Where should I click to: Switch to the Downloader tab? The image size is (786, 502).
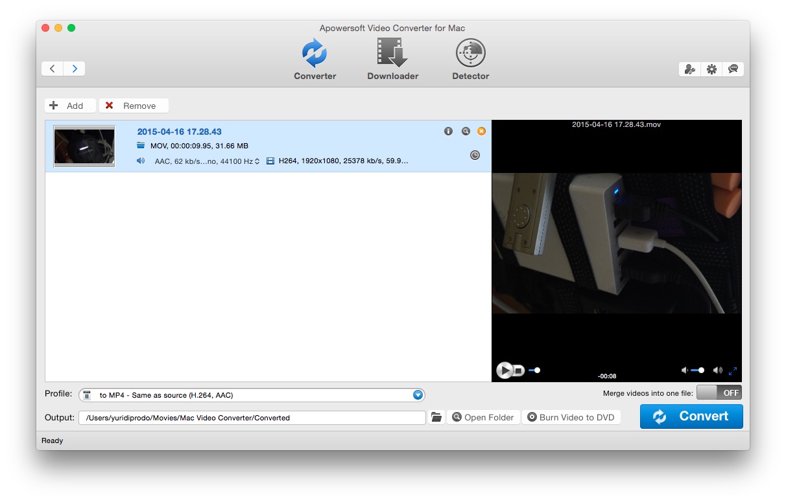392,60
